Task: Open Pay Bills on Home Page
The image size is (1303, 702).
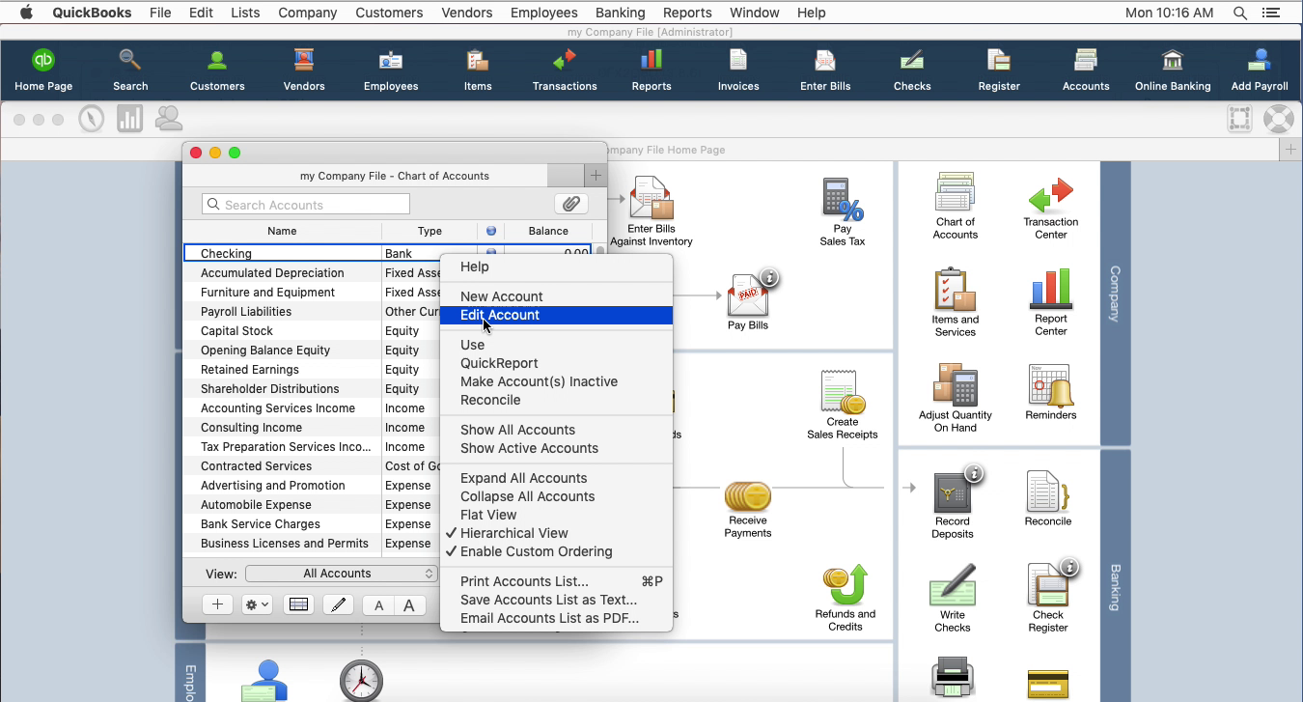Action: tap(748, 301)
